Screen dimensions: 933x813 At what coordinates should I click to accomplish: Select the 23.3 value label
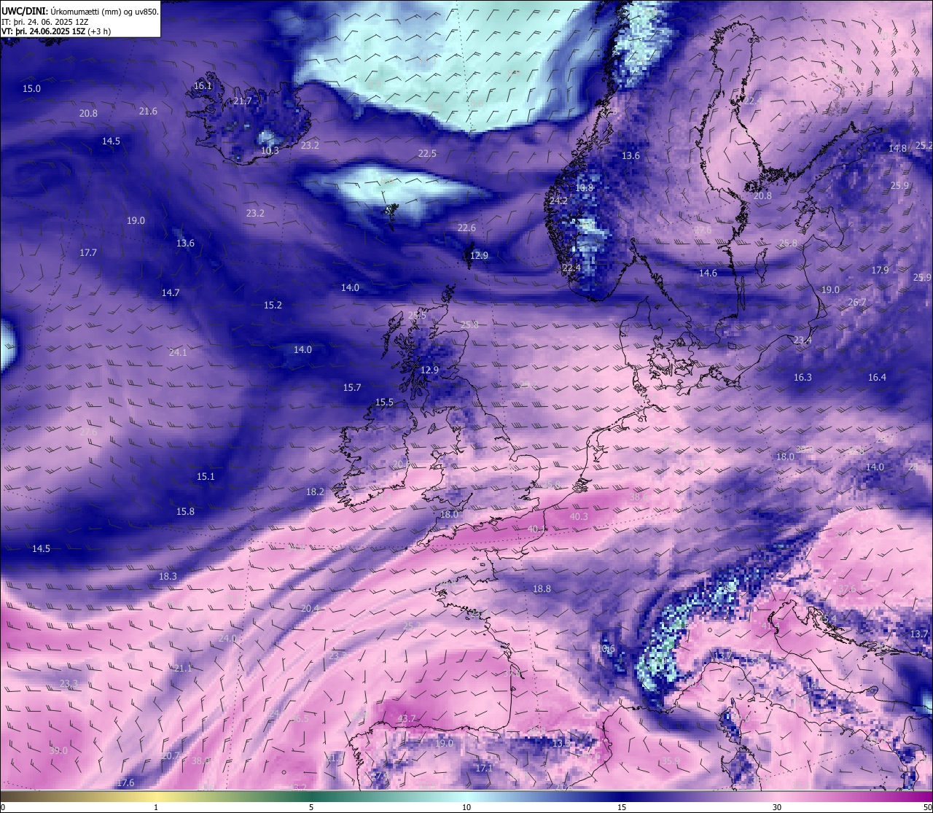pos(68,684)
